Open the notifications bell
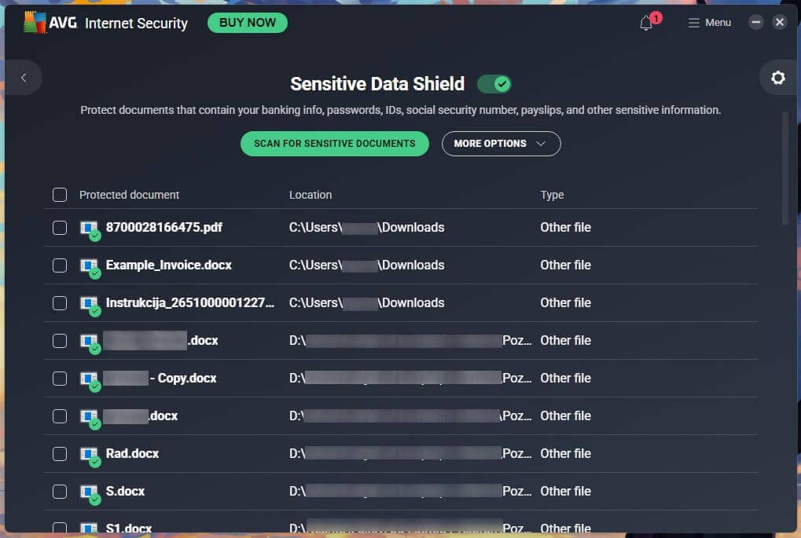801x538 pixels. [645, 23]
